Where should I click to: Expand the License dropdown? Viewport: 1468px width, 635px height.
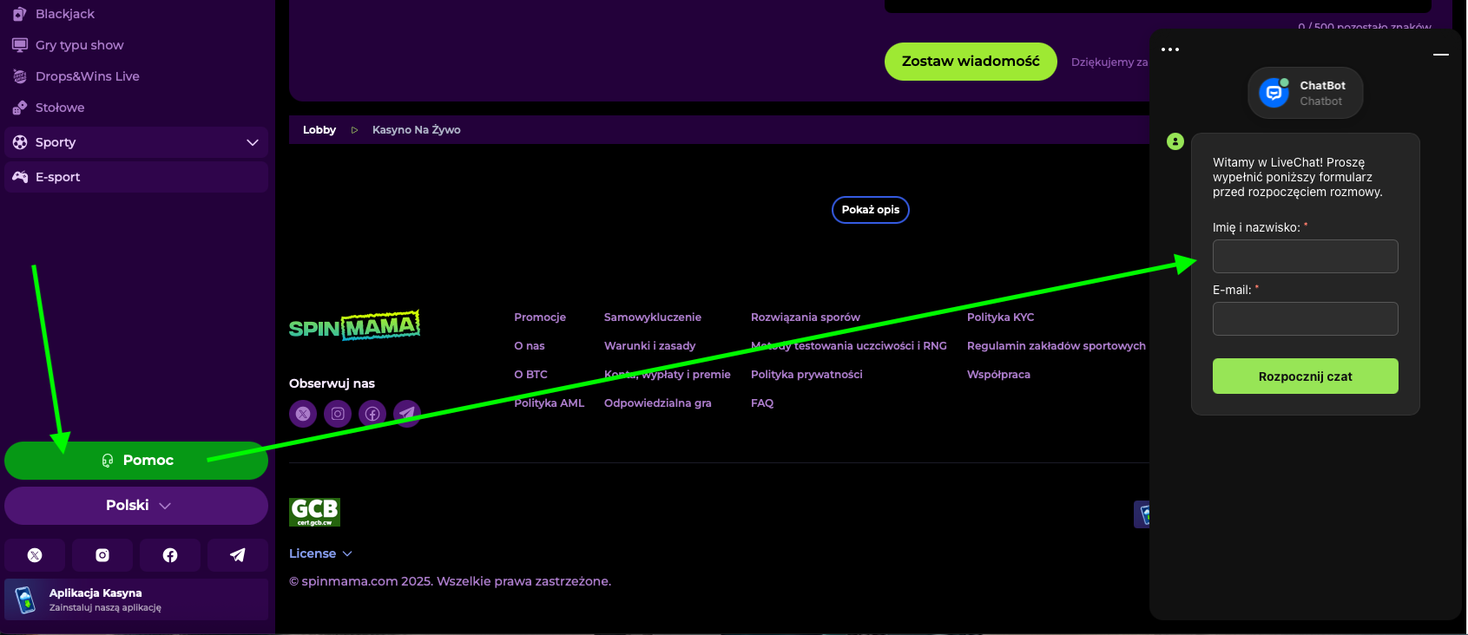[x=320, y=553]
